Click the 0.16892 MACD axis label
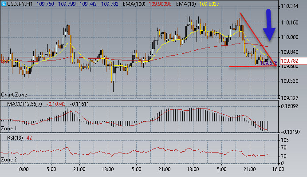The image size is (307, 177). click(x=289, y=106)
